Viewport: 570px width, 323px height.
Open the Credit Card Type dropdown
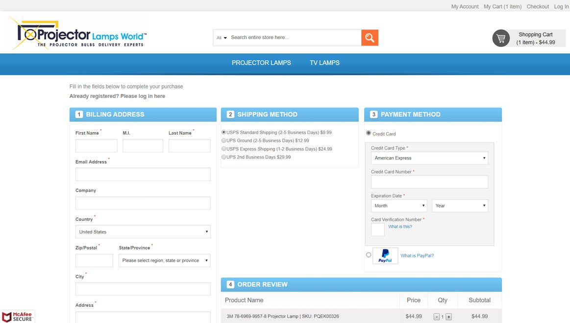[x=429, y=158]
